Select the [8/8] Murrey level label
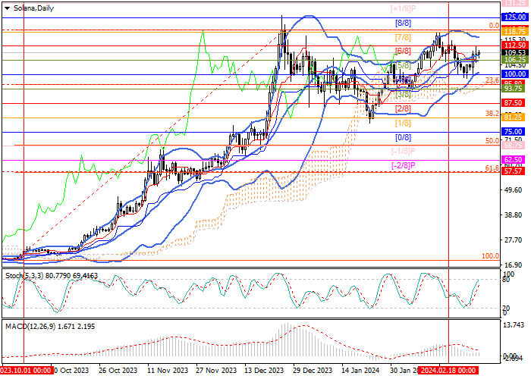This screenshot has width=531, height=379. click(403, 23)
